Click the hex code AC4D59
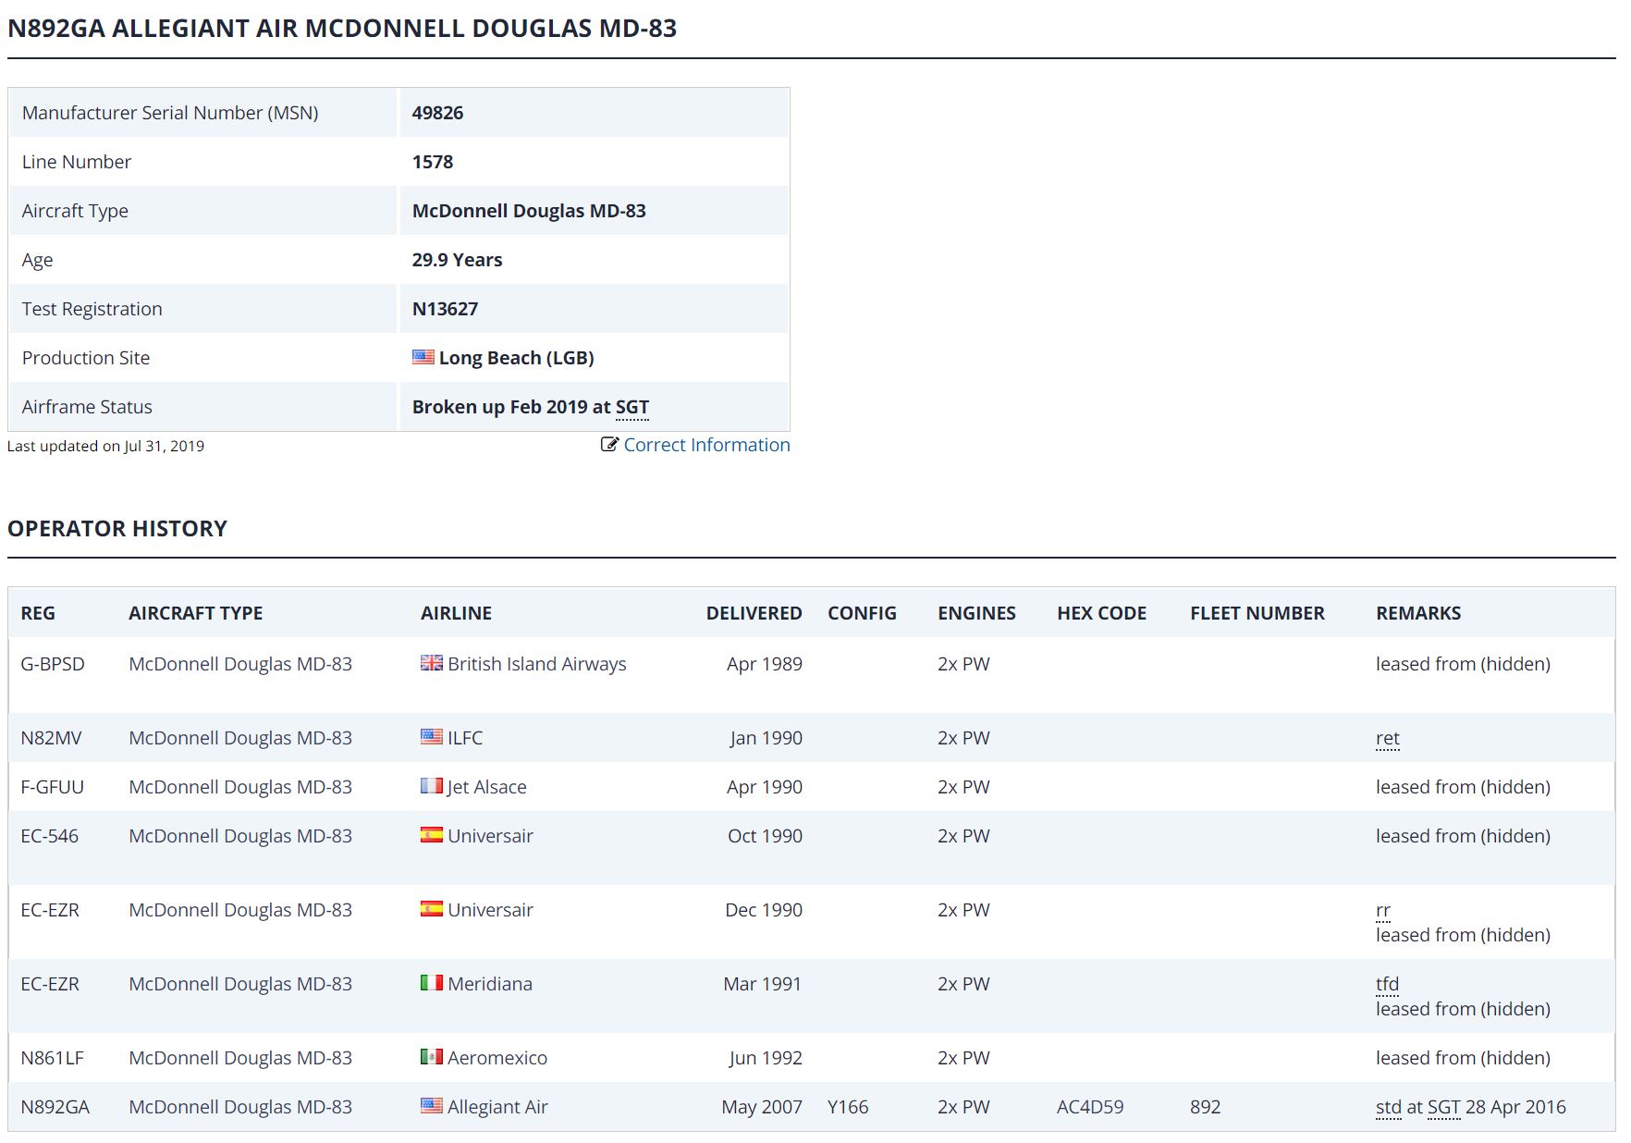The width and height of the screenshot is (1631, 1143). tap(1090, 1107)
